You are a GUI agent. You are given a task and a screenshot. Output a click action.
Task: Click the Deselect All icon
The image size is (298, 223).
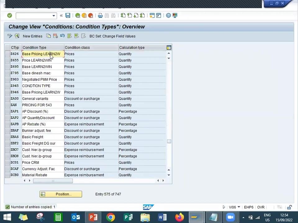click(84, 36)
